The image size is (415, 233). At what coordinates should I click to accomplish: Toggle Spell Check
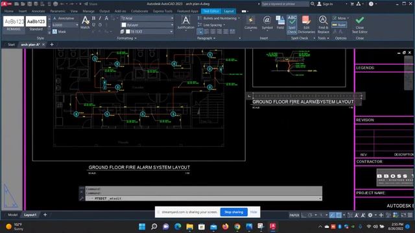(292, 25)
